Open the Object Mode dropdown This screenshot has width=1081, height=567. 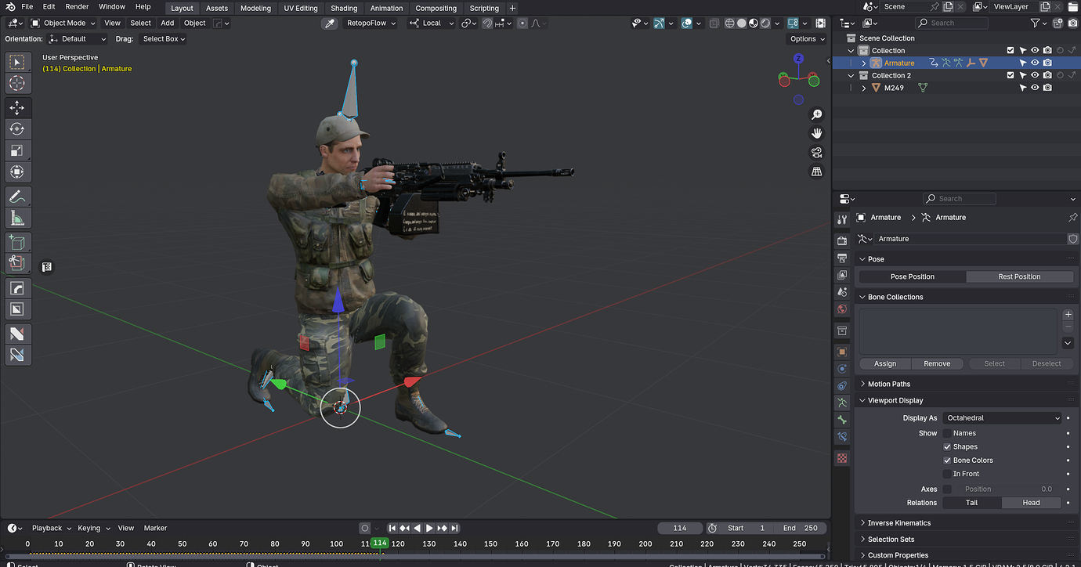pyautogui.click(x=63, y=23)
